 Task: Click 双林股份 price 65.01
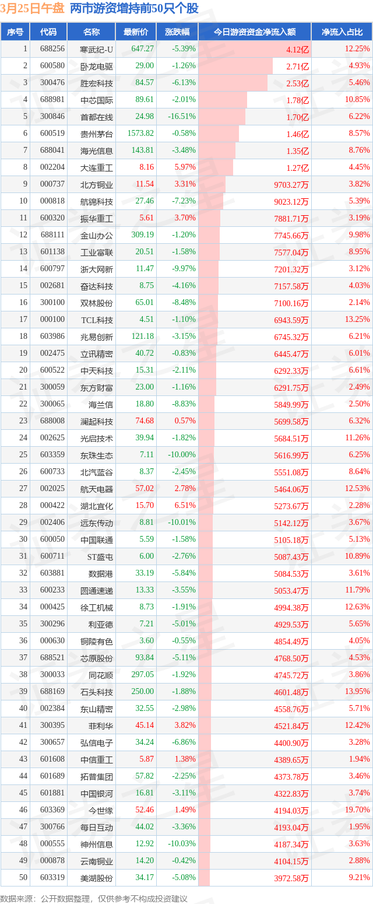145,303
